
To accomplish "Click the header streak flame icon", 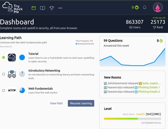I will 137,7.
